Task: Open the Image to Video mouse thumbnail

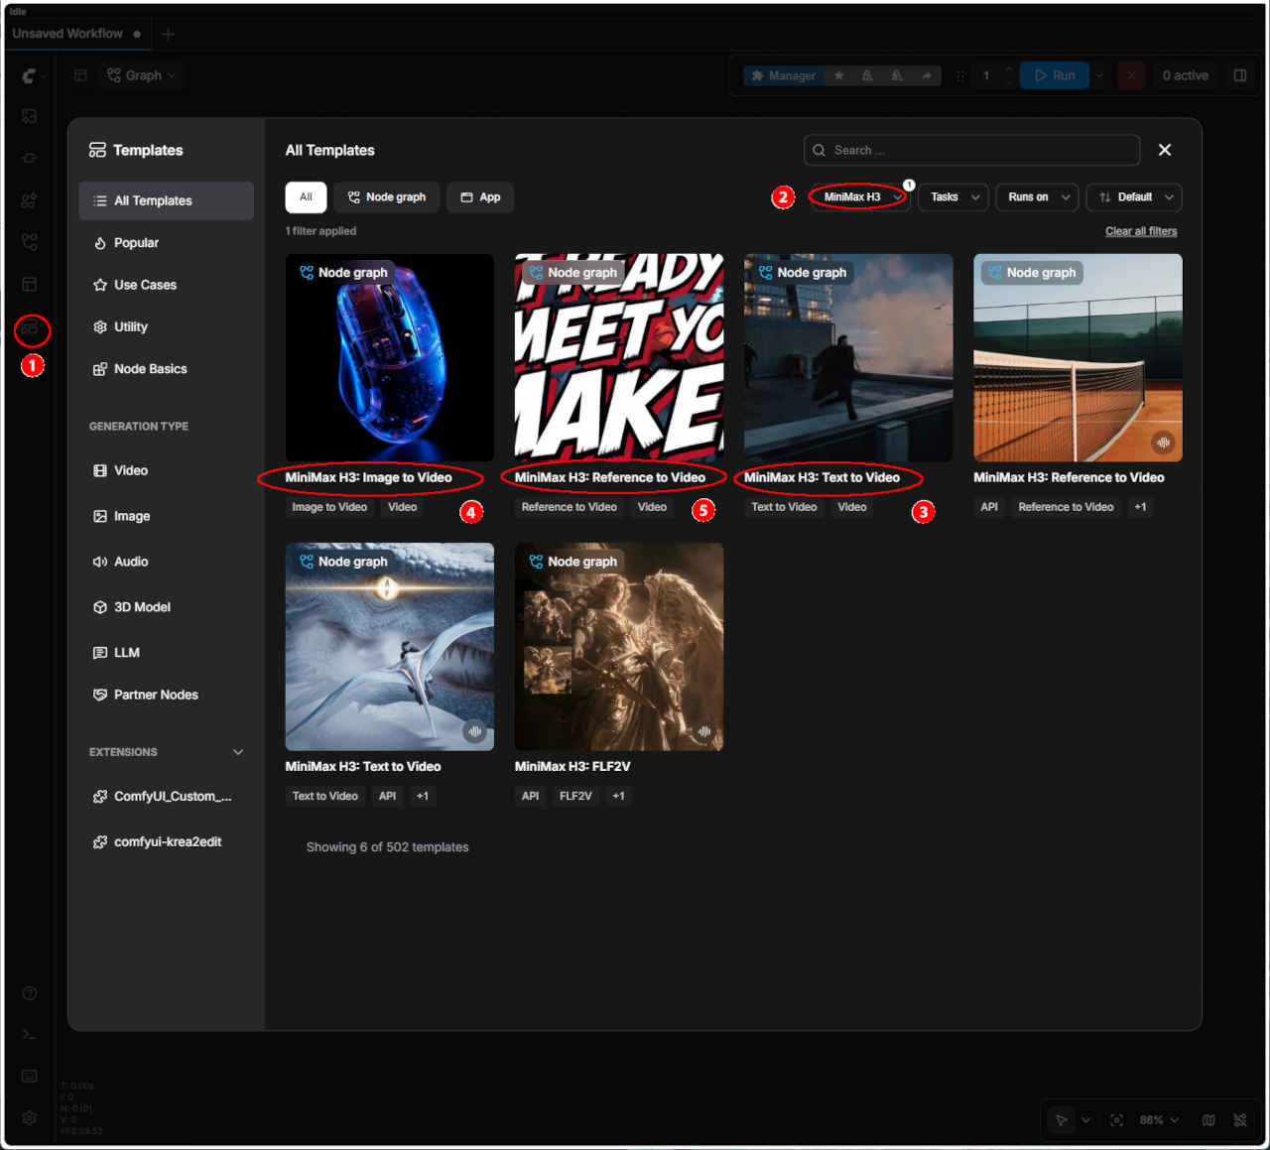Action: coord(389,357)
